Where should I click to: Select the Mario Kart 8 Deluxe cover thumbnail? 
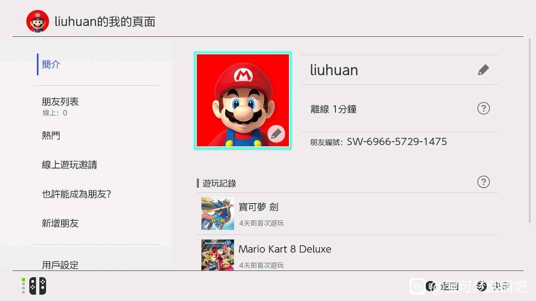click(218, 255)
